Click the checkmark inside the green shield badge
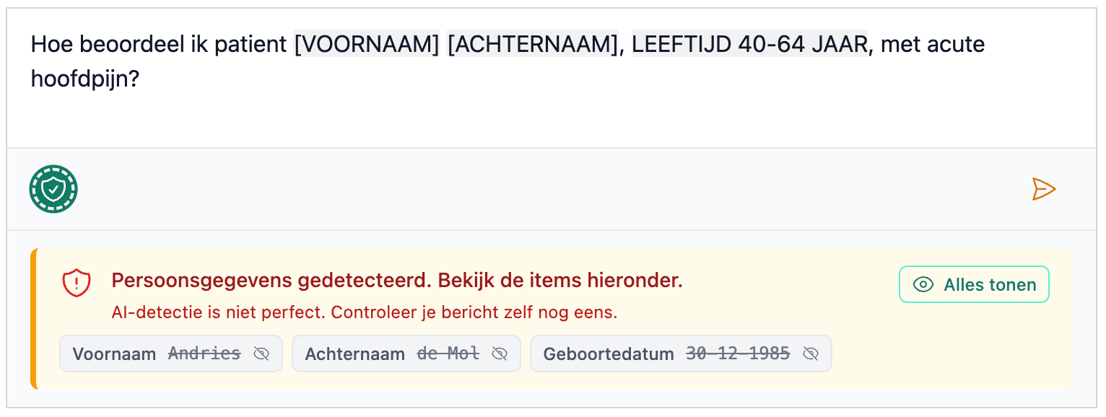The image size is (1106, 417). (53, 188)
